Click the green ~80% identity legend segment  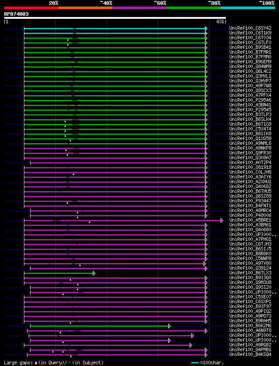pyautogui.click(x=194, y=8)
